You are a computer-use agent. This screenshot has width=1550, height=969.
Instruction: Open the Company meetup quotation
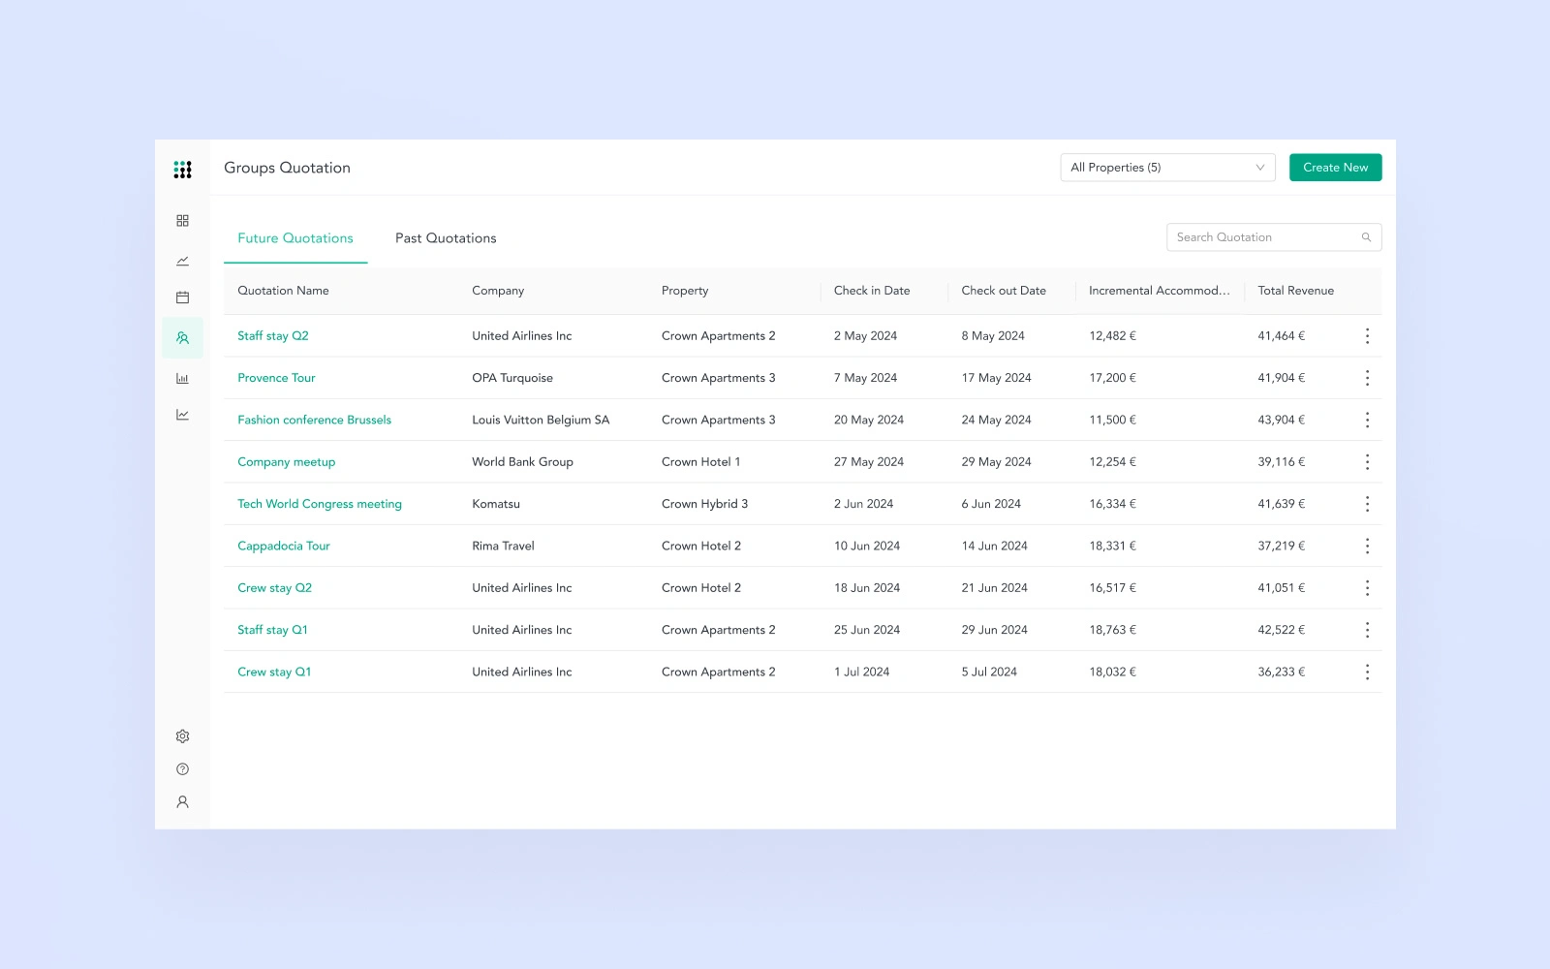point(286,462)
